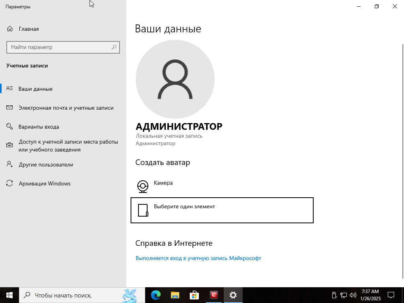Image resolution: width=404 pixels, height=303 pixels.
Task: Click the sync icon for Архивация Windows
Action: [9, 183]
